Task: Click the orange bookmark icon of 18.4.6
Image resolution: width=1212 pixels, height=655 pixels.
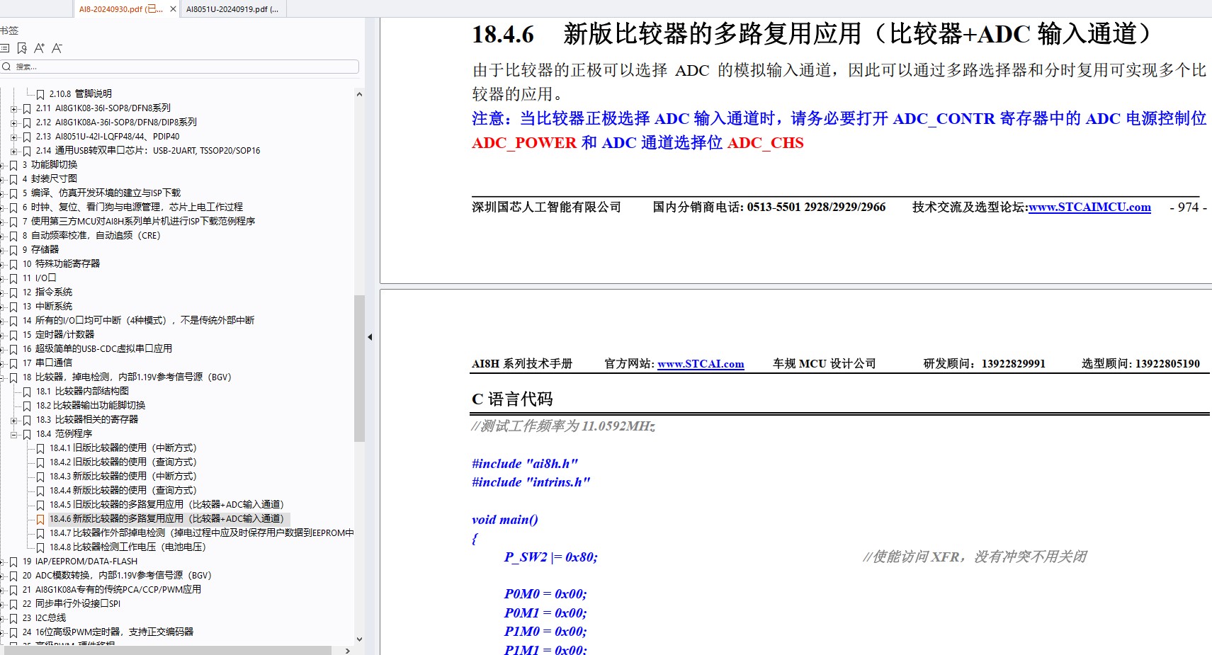Action: pyautogui.click(x=40, y=519)
